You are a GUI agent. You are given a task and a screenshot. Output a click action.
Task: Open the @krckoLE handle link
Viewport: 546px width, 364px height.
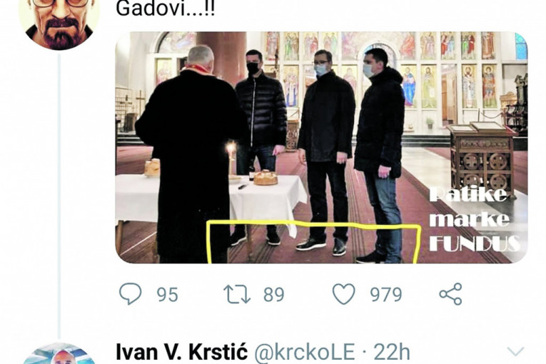tap(305, 352)
